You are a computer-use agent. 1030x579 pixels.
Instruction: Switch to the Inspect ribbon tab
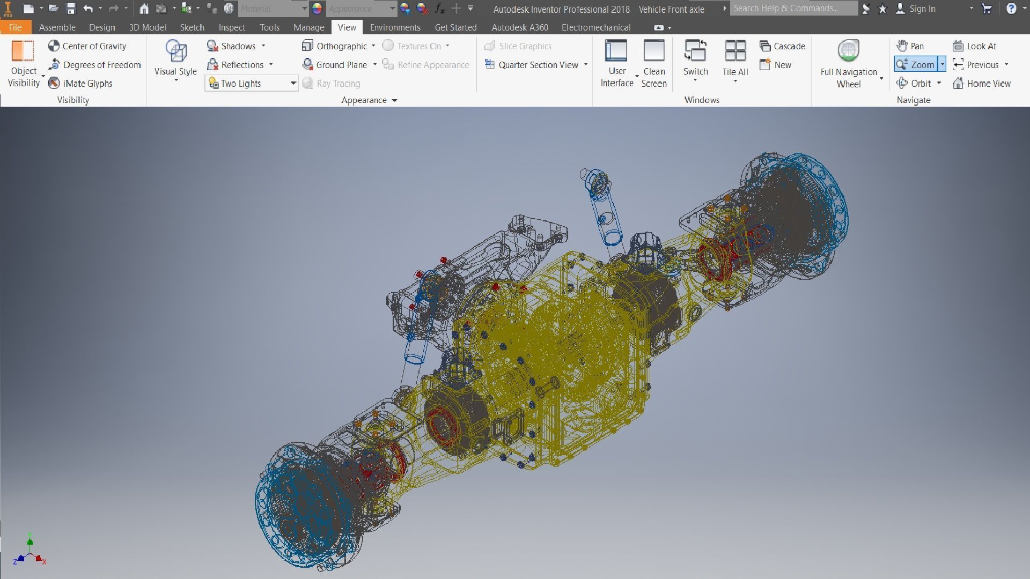(x=231, y=27)
